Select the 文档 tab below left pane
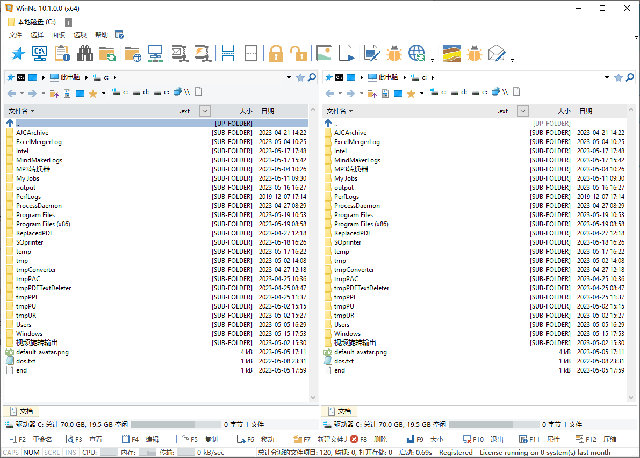Viewport: 640px width, 458px height. 21,411
